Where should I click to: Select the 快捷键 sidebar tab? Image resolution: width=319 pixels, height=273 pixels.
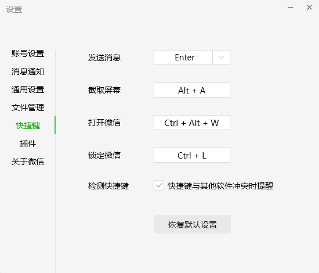click(28, 125)
